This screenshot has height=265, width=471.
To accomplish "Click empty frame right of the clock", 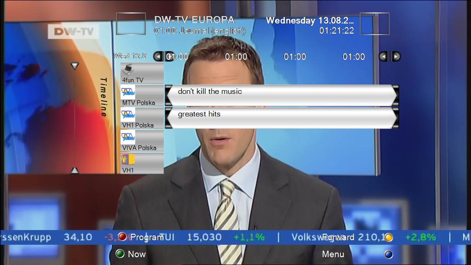I will click(374, 24).
